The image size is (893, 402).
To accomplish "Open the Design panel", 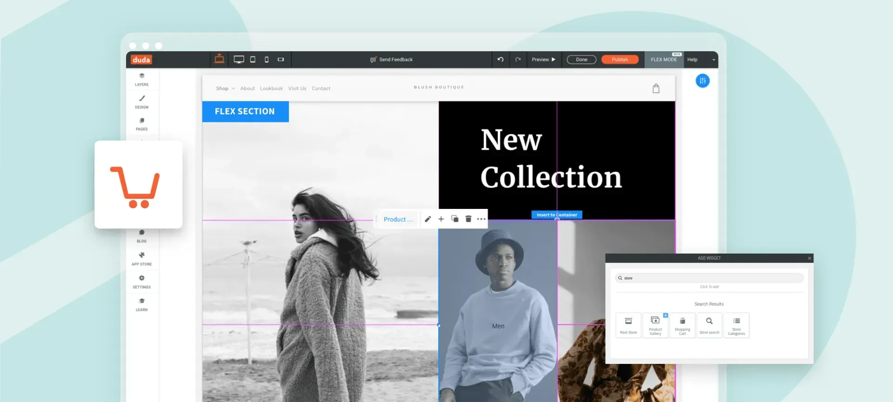I will coord(142,102).
